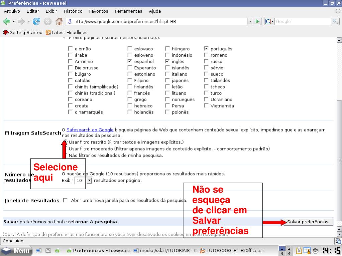The width and height of the screenshot is (342, 256).
Task: Check the alemão language checkbox
Action: 70,48
